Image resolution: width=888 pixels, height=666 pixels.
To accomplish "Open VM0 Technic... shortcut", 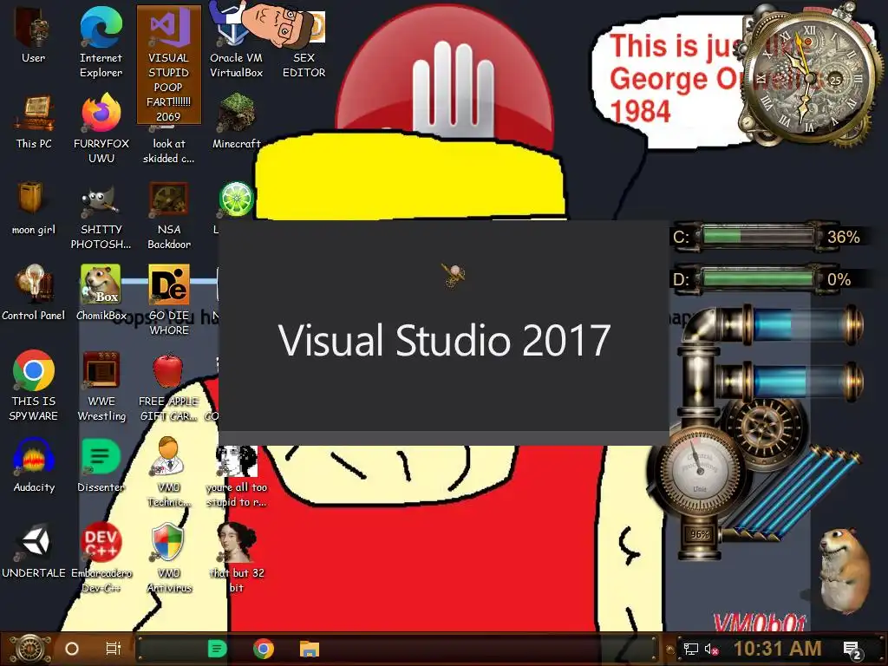I will point(169,472).
